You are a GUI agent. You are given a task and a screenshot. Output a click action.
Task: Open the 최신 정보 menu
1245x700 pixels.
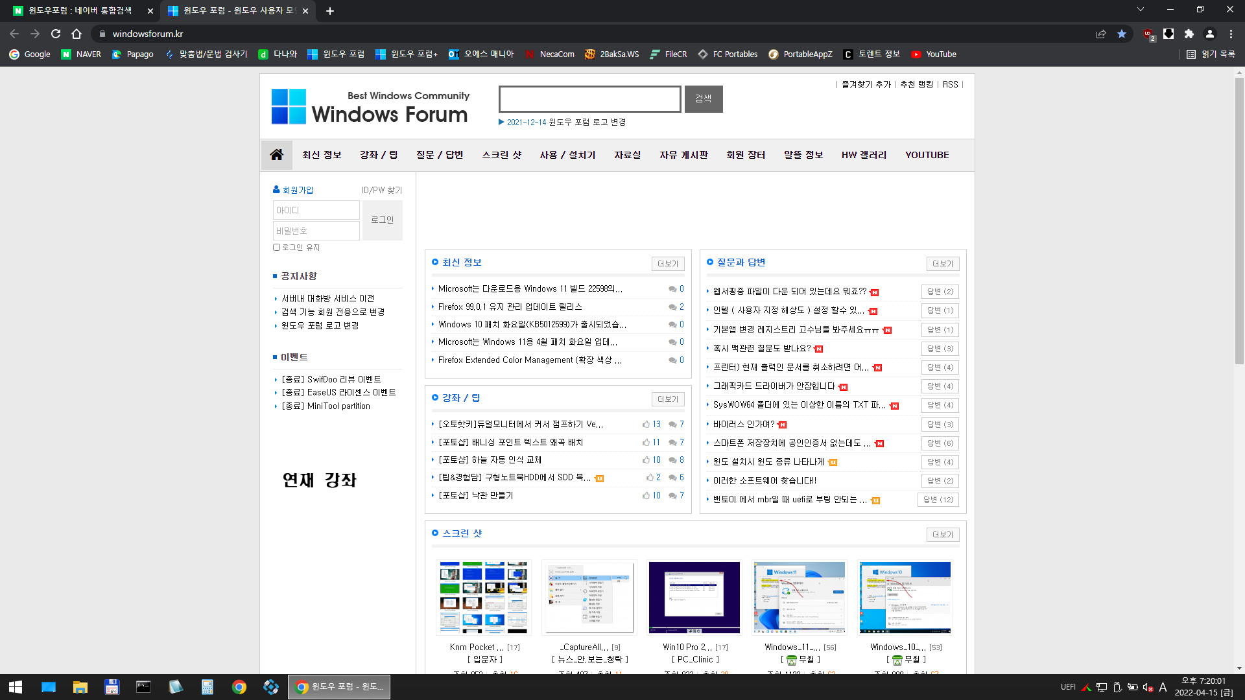[x=322, y=155]
